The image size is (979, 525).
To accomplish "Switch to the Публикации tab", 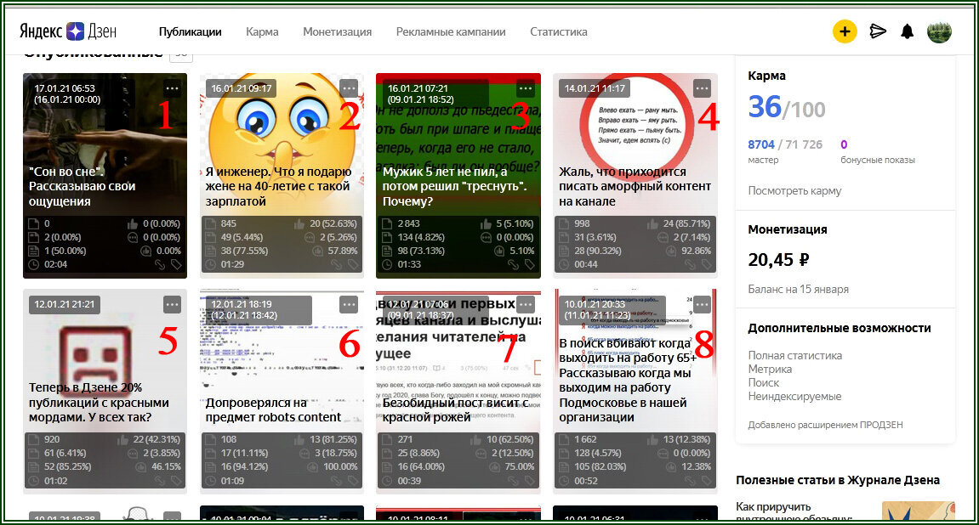I will 190,31.
